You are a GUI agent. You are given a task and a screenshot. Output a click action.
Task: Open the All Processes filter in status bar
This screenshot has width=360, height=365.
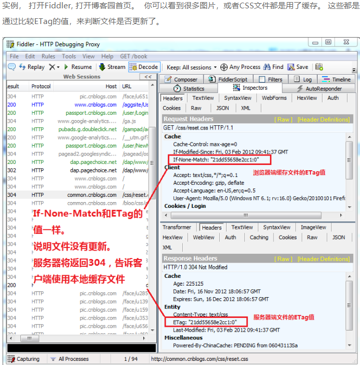[x=70, y=359]
